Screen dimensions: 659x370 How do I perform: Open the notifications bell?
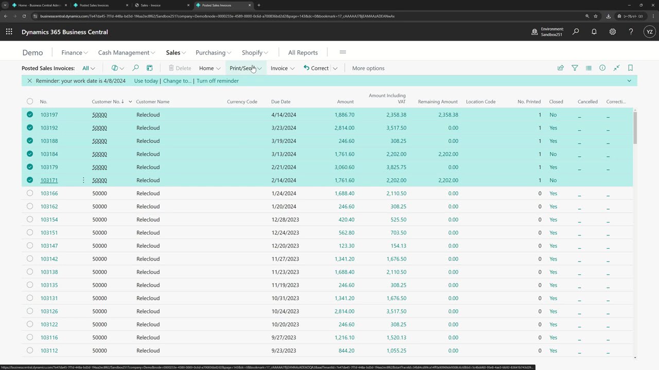pyautogui.click(x=594, y=32)
